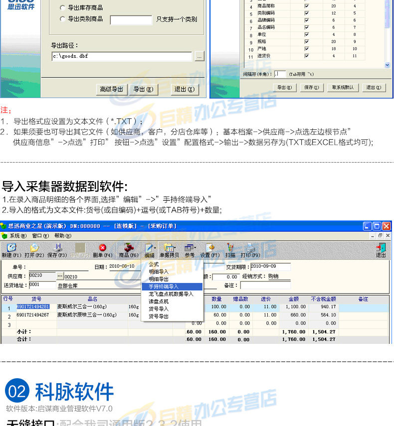
Task: Click the 数量 column header
Action: pos(217,299)
